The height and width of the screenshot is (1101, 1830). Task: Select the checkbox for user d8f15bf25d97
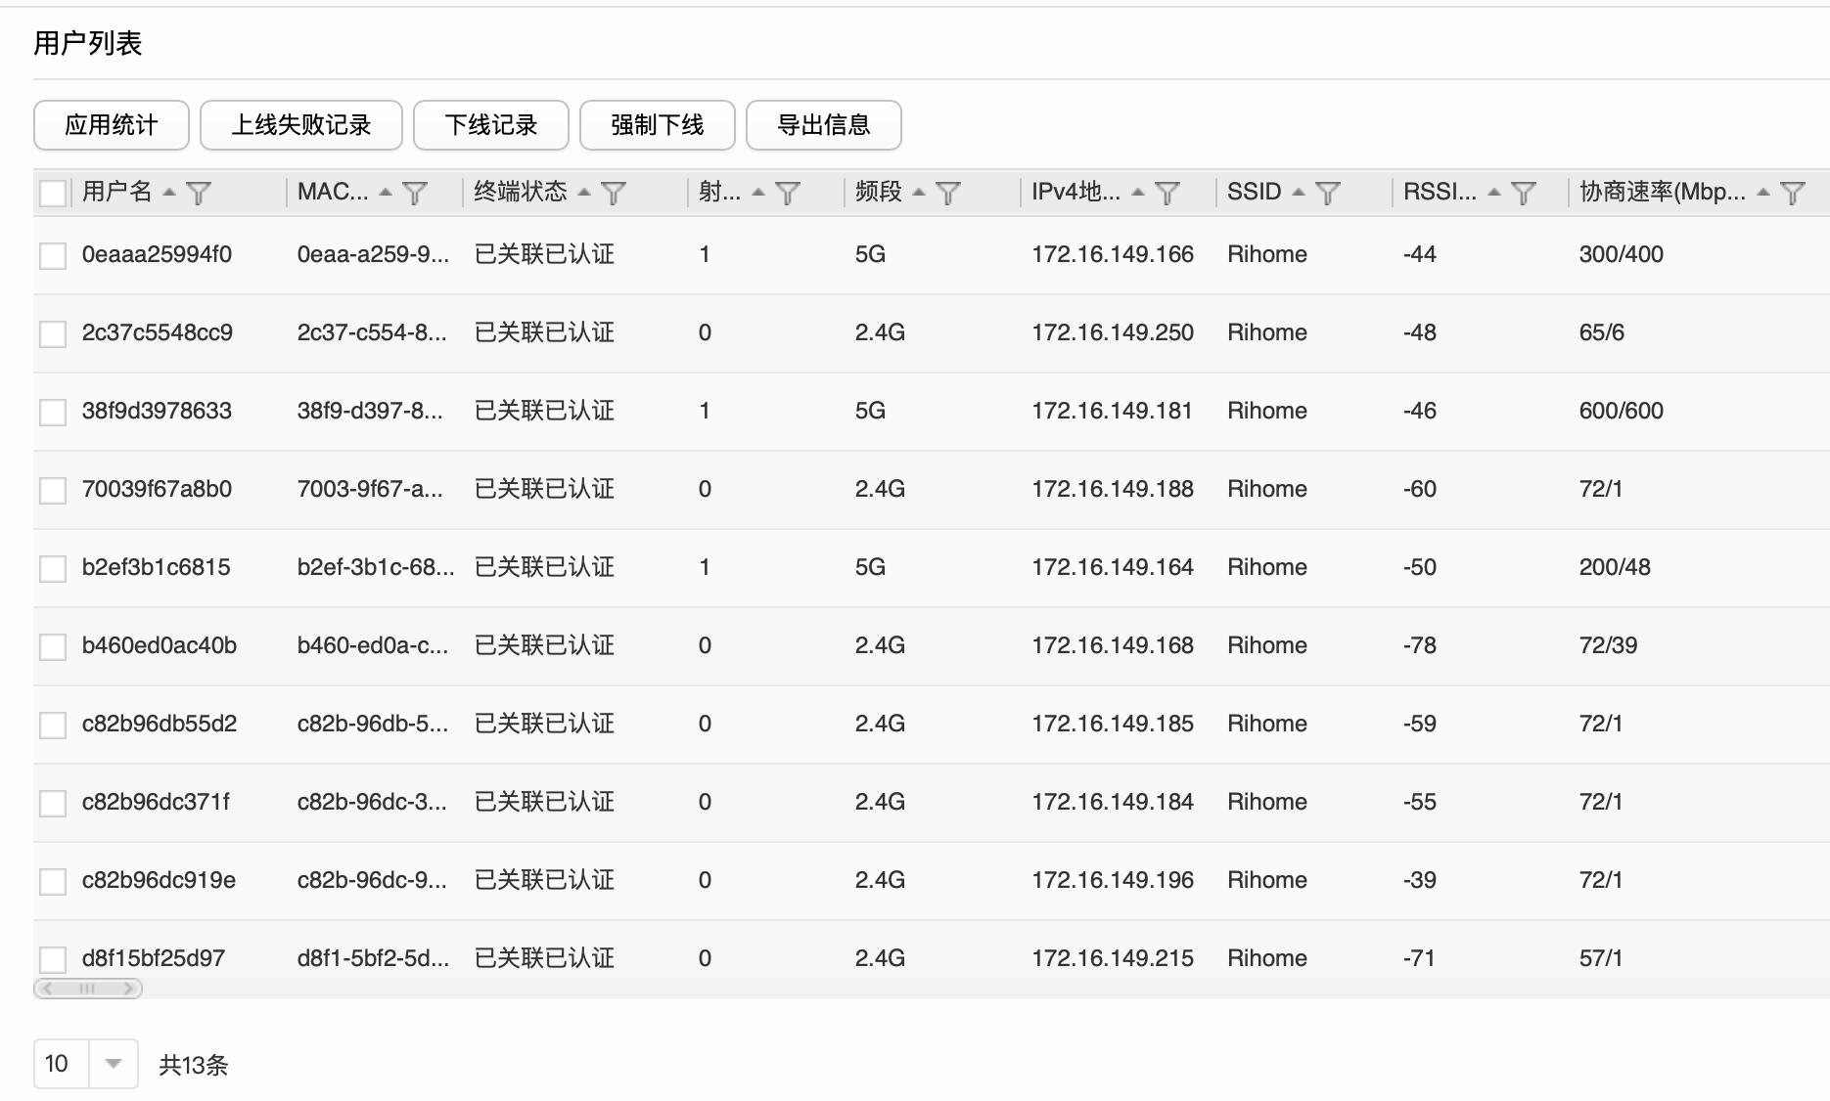tap(52, 958)
